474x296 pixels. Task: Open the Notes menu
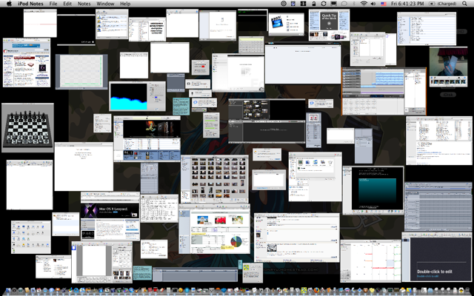pos(84,4)
